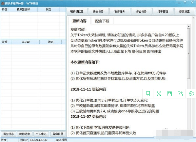Open 参数设置 parameter settings
196x142 pixels.
(x=185, y=11)
